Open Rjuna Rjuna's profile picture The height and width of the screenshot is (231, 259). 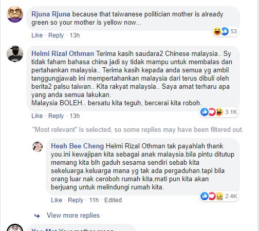tap(15, 14)
